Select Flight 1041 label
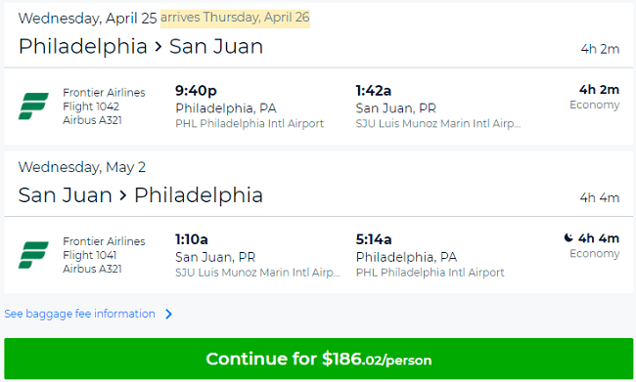 pyautogui.click(x=90, y=255)
